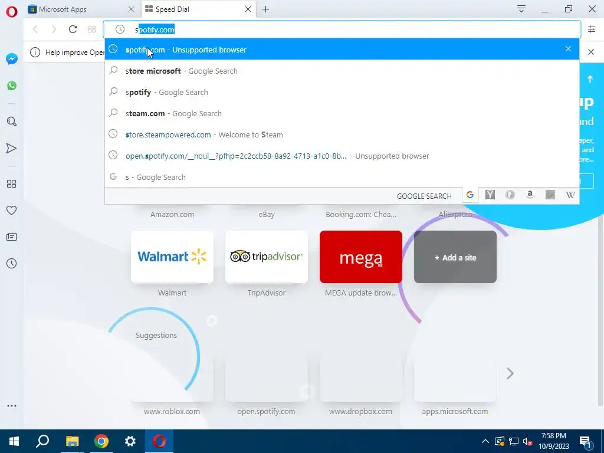Click the Add a site tile
The height and width of the screenshot is (453, 604).
pyautogui.click(x=455, y=257)
